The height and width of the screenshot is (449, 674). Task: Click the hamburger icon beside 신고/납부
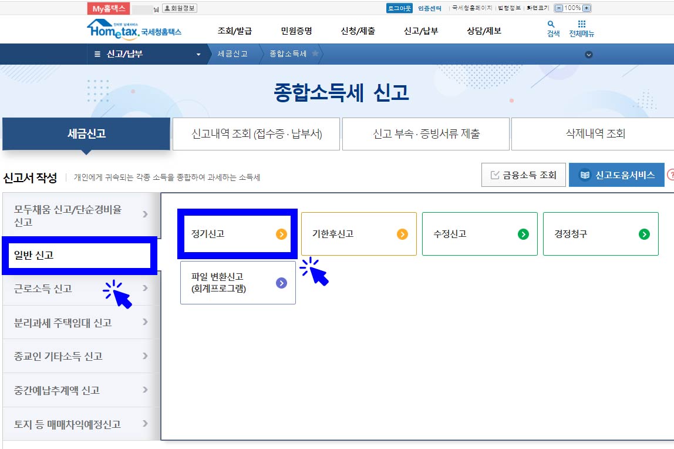[97, 54]
